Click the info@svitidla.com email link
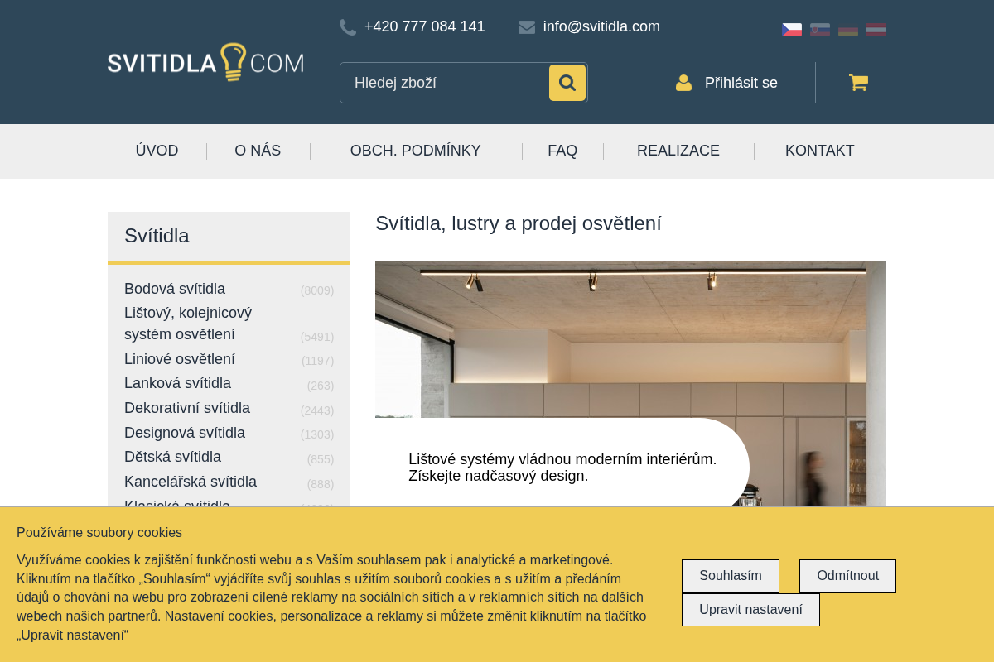Image resolution: width=994 pixels, height=662 pixels. 601,26
